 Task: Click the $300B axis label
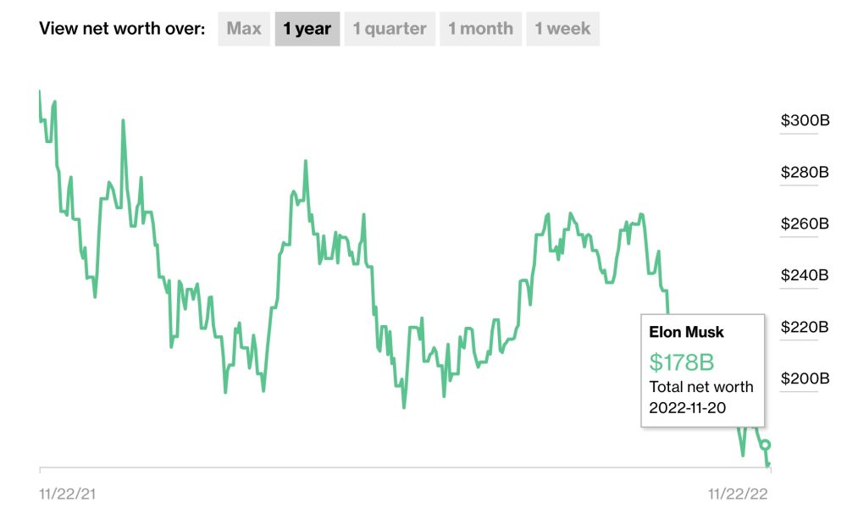(x=805, y=120)
